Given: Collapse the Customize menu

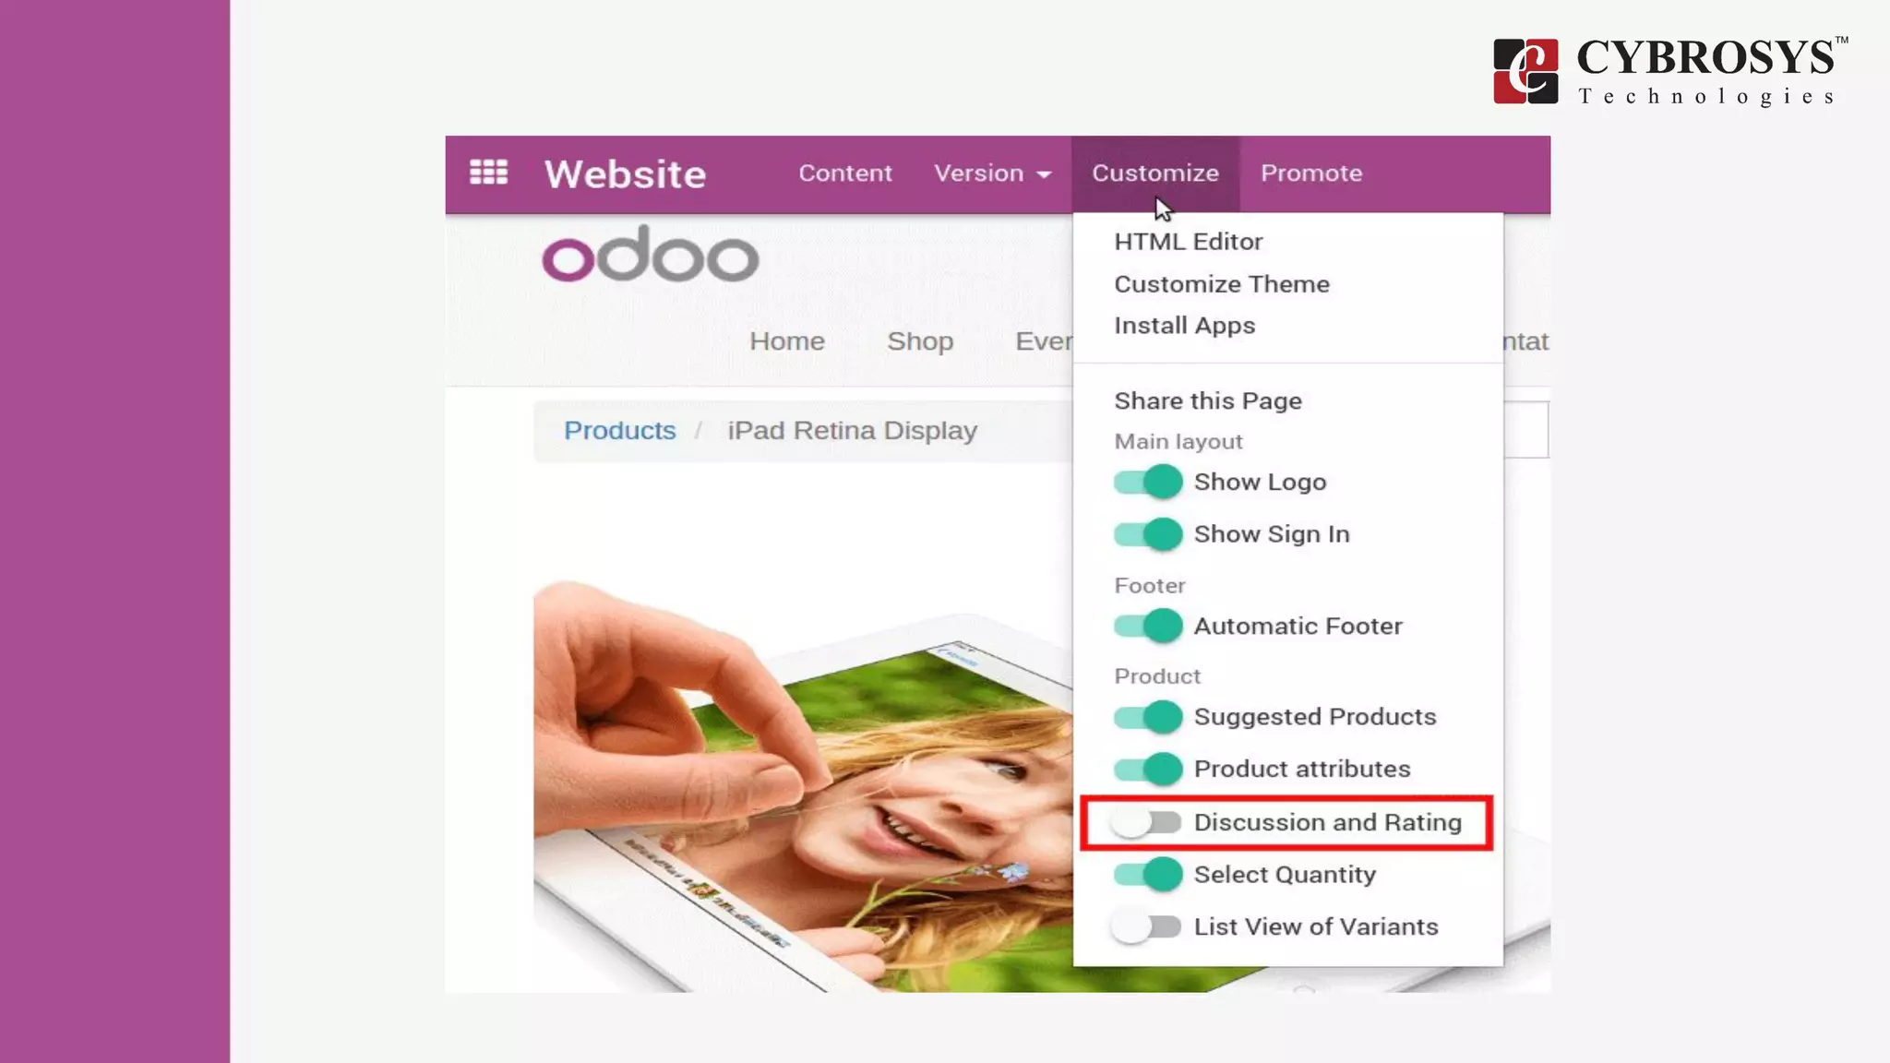Looking at the screenshot, I should (x=1155, y=173).
